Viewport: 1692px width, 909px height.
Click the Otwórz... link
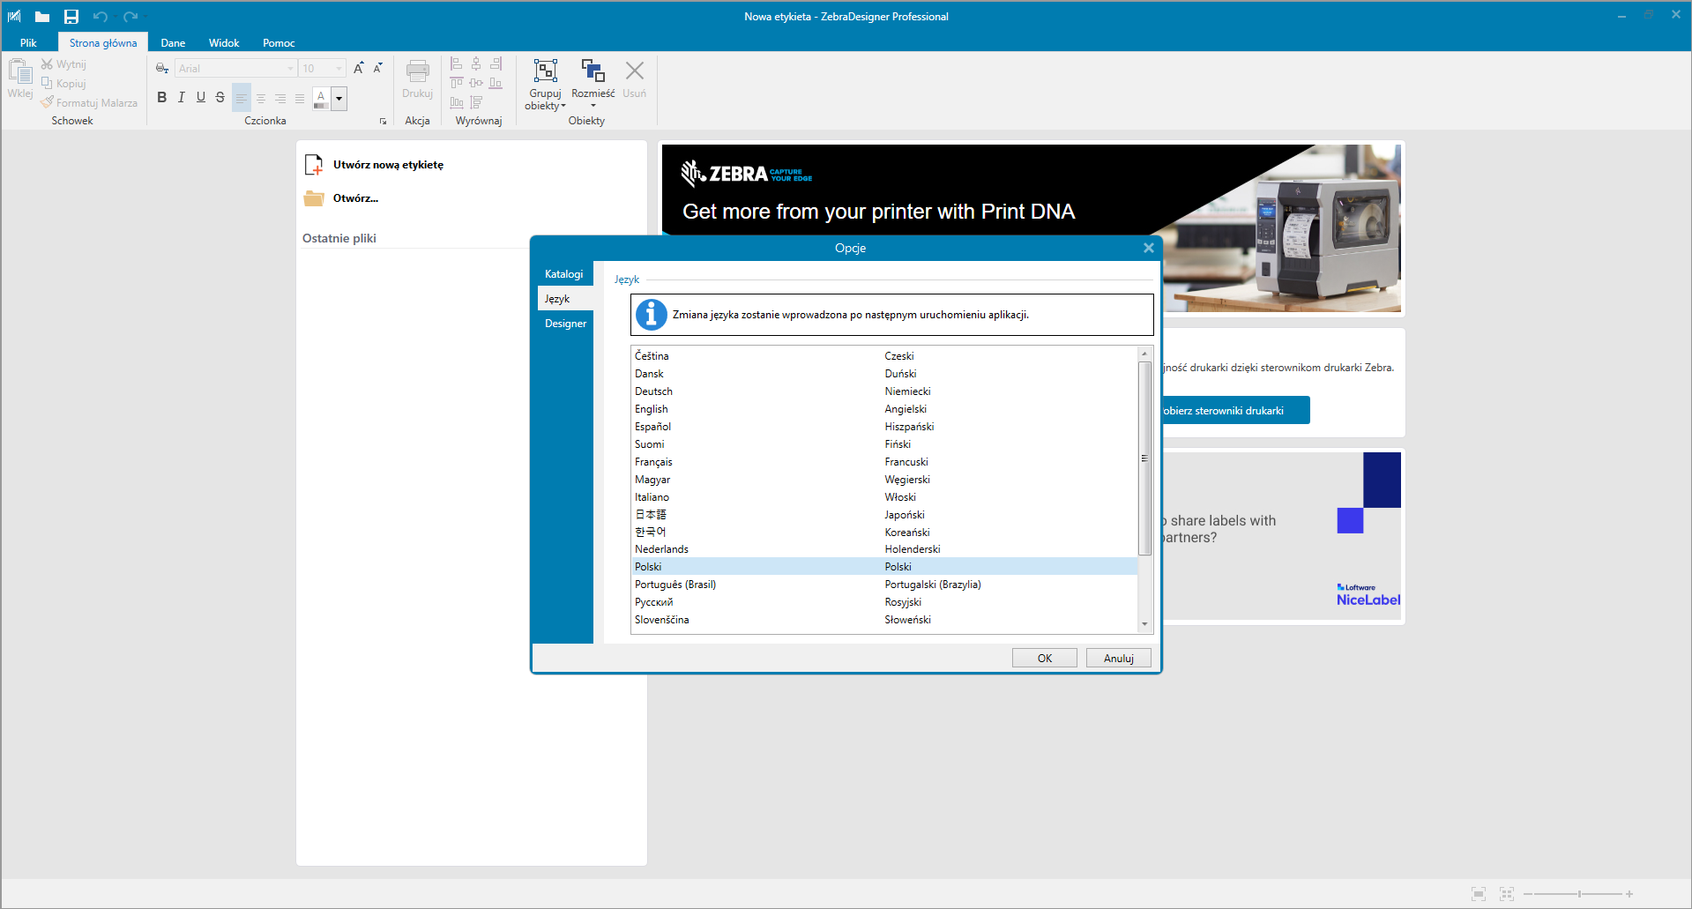tap(355, 198)
